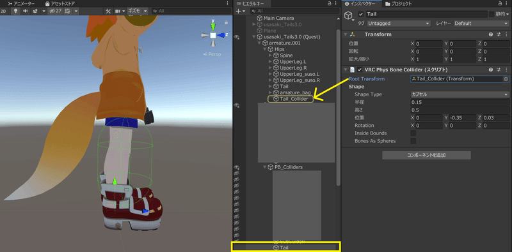Open the Transform component preset icon
The image size is (512, 252).
click(x=499, y=34)
